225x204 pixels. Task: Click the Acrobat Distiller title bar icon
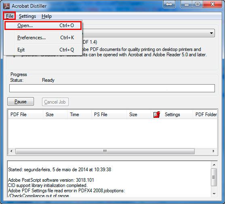[x=6, y=6]
